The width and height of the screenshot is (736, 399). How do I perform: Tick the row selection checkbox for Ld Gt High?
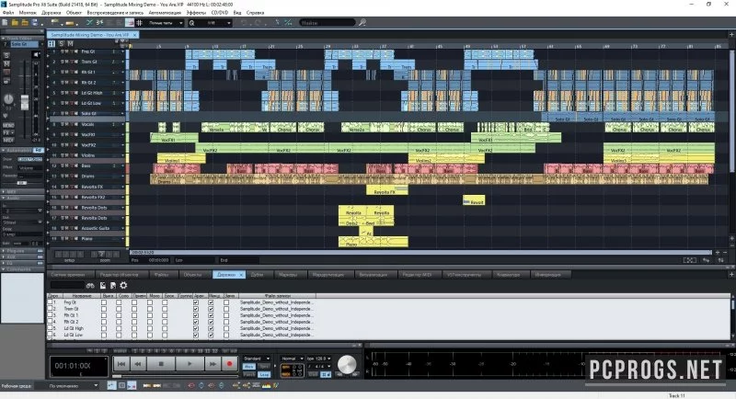pyautogui.click(x=50, y=329)
